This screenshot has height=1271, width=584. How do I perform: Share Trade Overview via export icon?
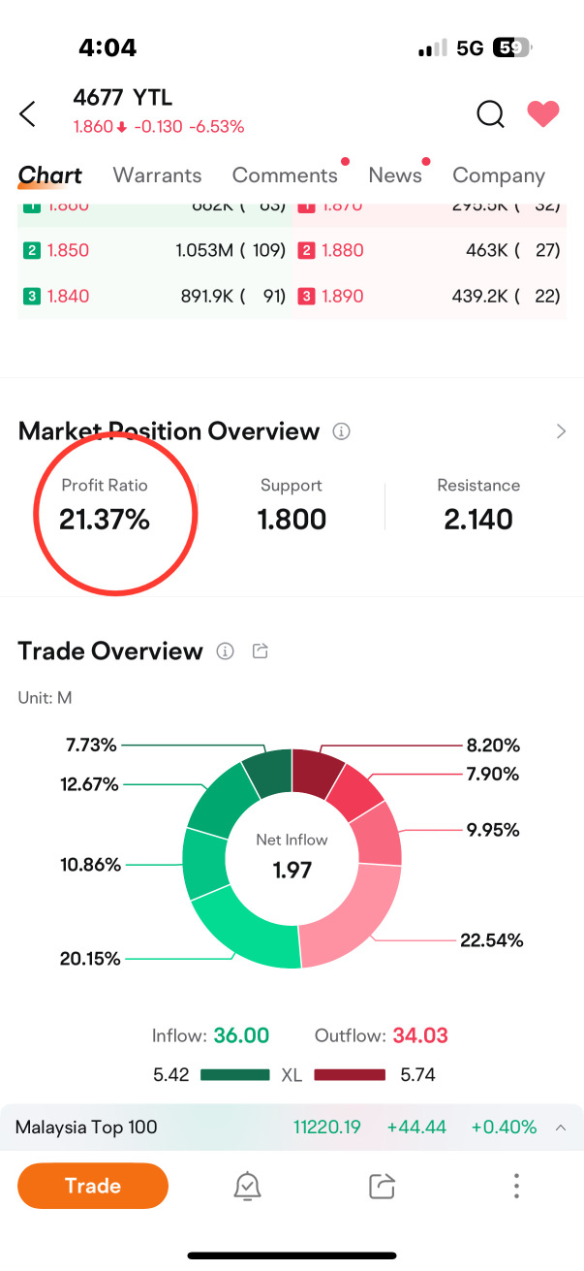pos(260,651)
